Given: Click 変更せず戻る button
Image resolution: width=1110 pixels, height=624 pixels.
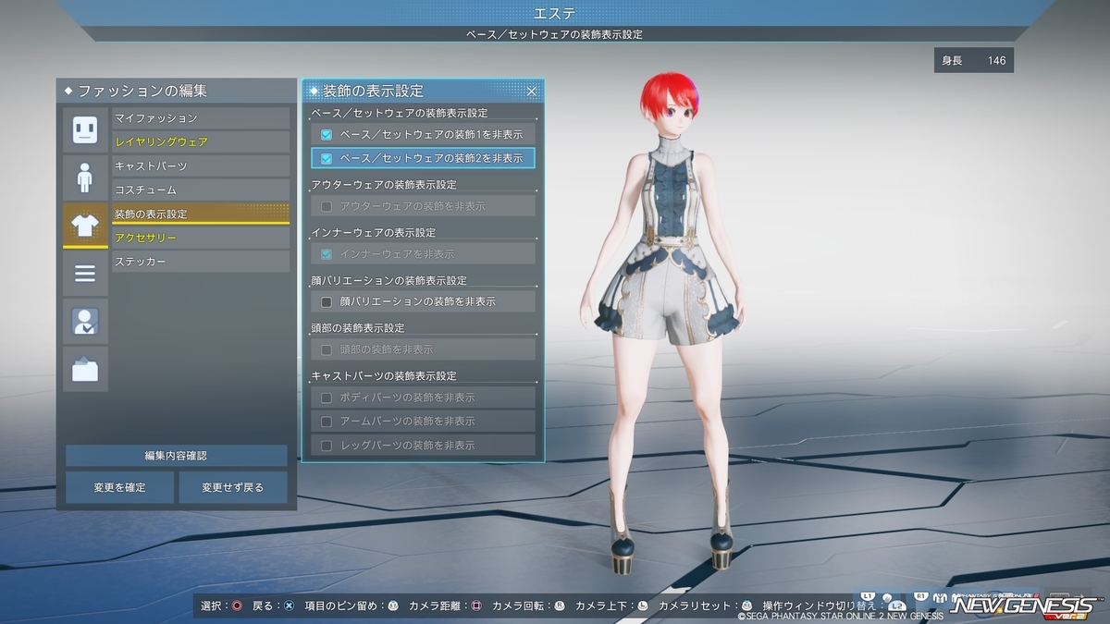Looking at the screenshot, I should click(x=233, y=487).
